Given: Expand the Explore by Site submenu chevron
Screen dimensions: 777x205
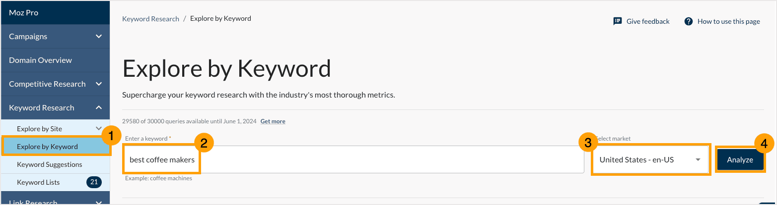Looking at the screenshot, I should [99, 129].
